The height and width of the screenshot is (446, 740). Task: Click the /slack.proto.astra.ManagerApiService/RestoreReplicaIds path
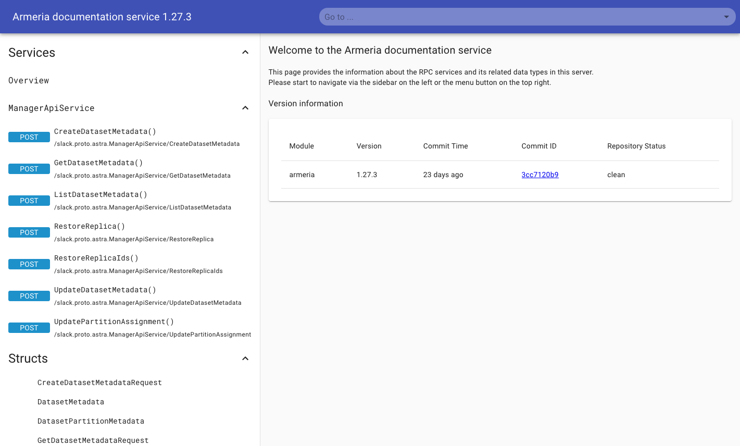point(139,271)
